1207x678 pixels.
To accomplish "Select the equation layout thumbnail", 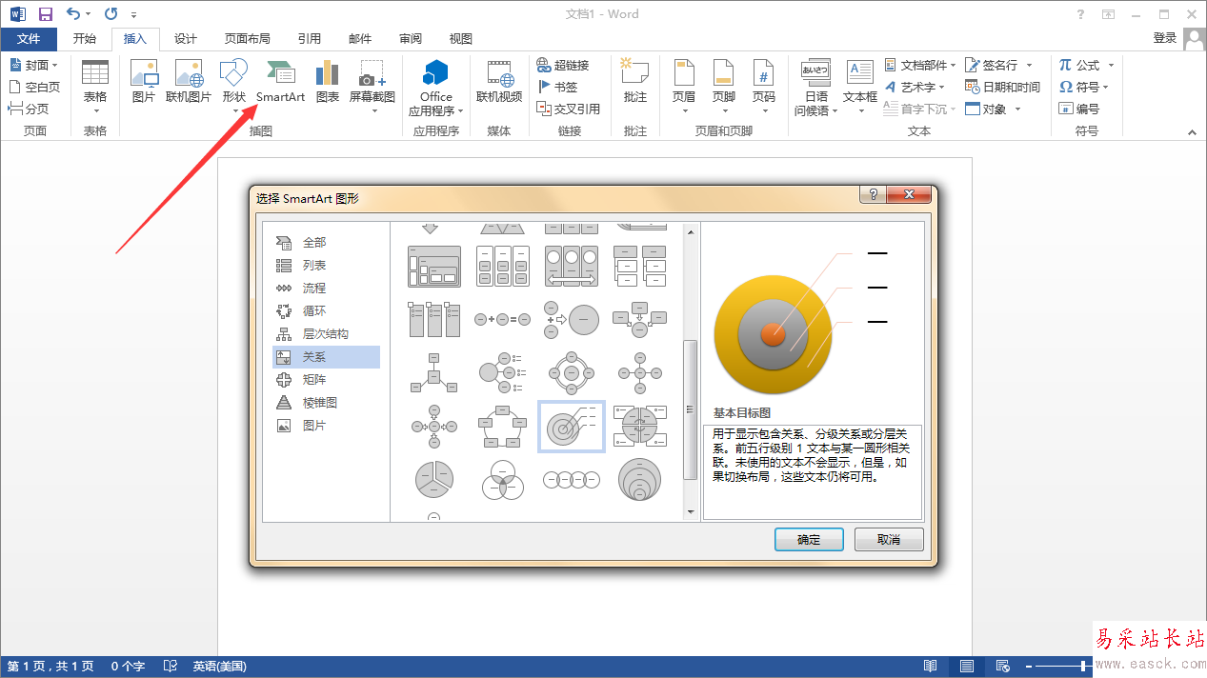I will tap(503, 320).
